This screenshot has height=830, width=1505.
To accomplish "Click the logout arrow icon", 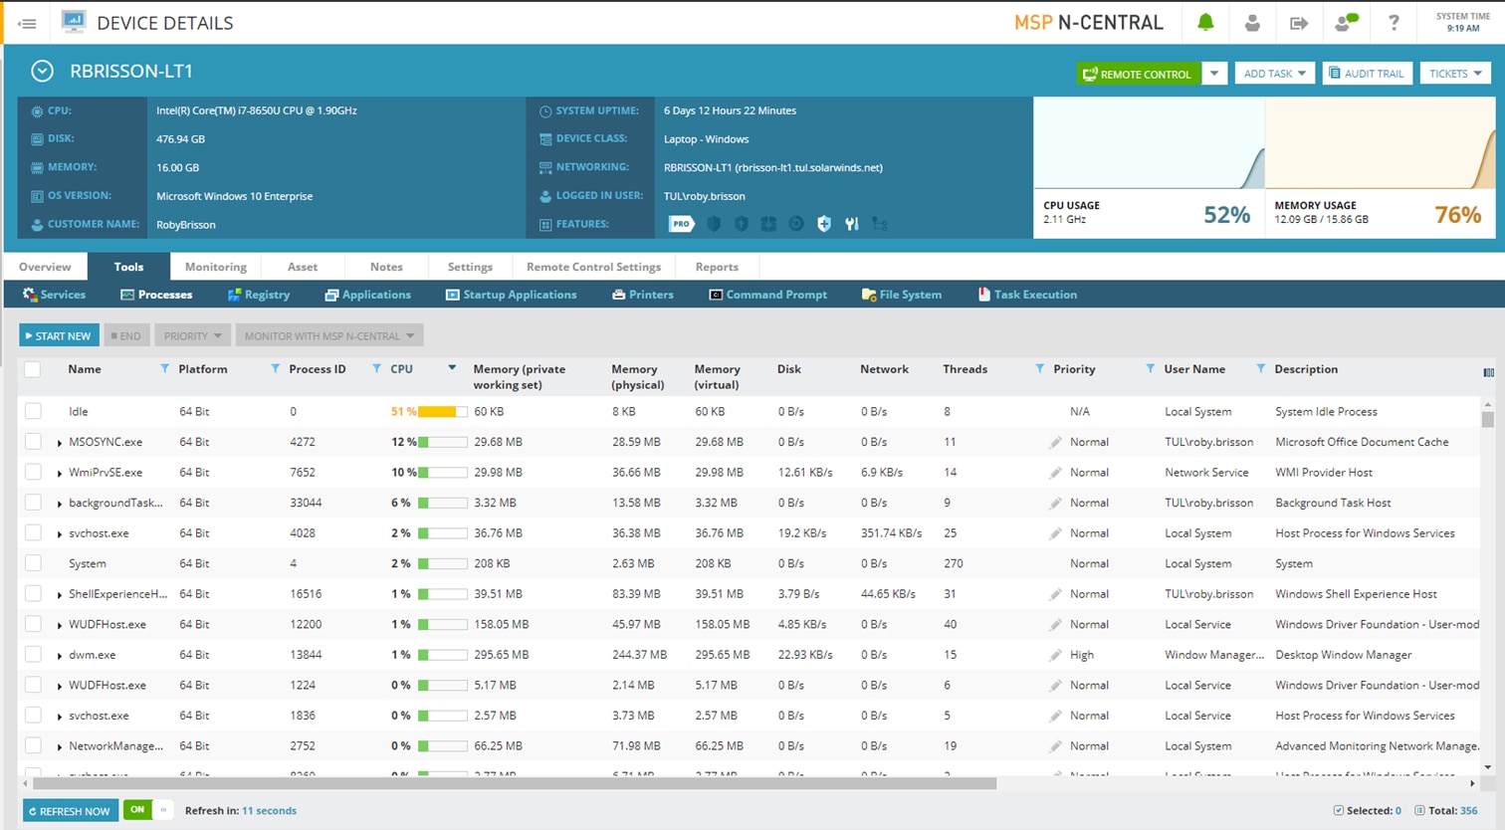I will pos(1299,23).
